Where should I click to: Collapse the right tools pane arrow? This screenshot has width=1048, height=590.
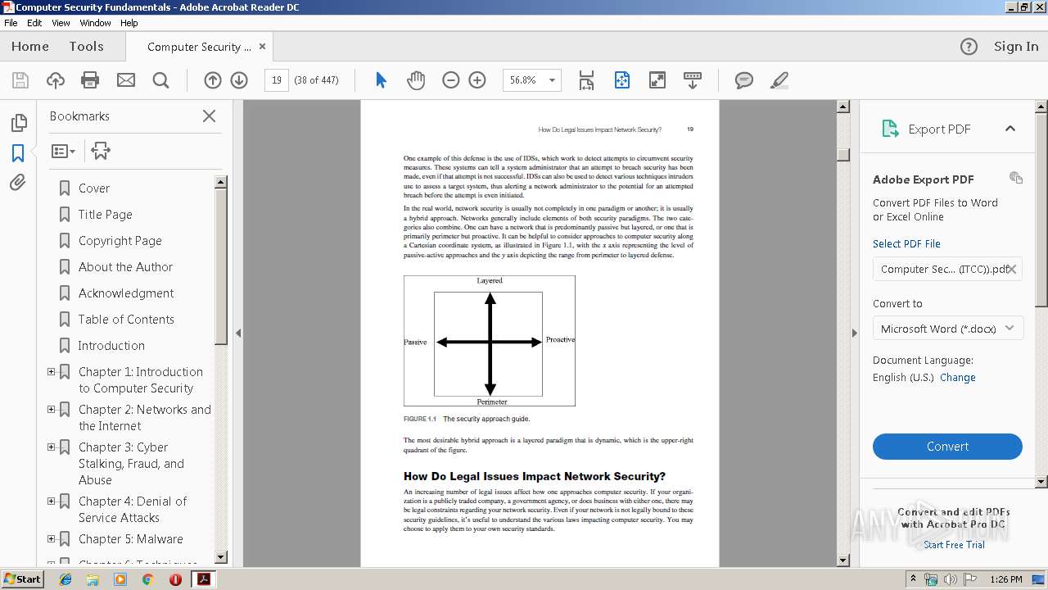(854, 334)
